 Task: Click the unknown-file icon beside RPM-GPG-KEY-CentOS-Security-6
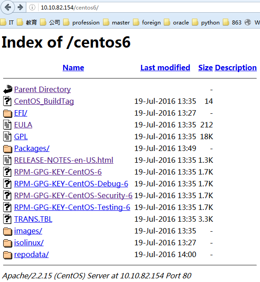(x=7, y=195)
